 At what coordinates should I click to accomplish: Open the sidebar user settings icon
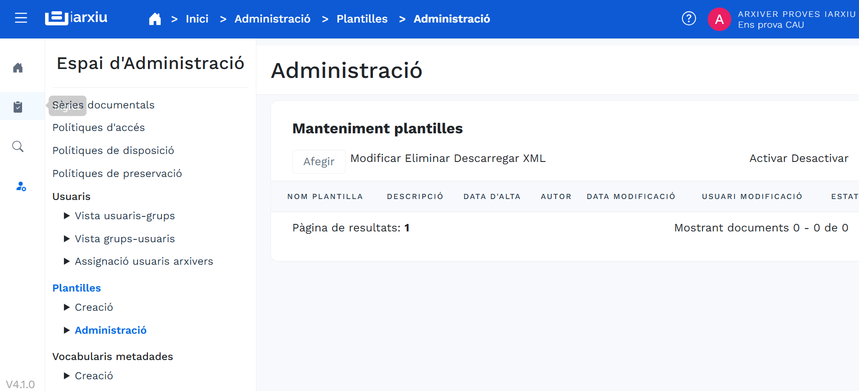(x=21, y=186)
